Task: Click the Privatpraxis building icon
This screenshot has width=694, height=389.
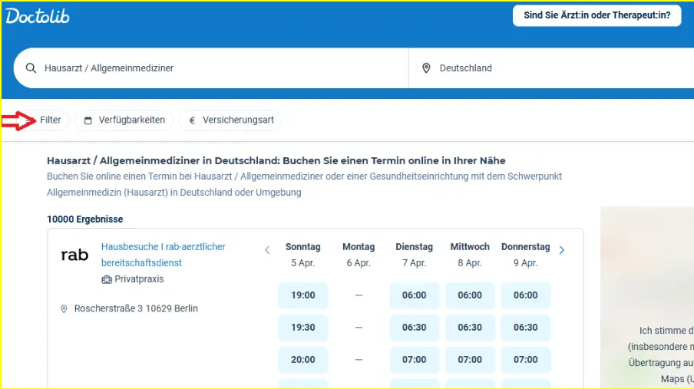Action: [107, 279]
